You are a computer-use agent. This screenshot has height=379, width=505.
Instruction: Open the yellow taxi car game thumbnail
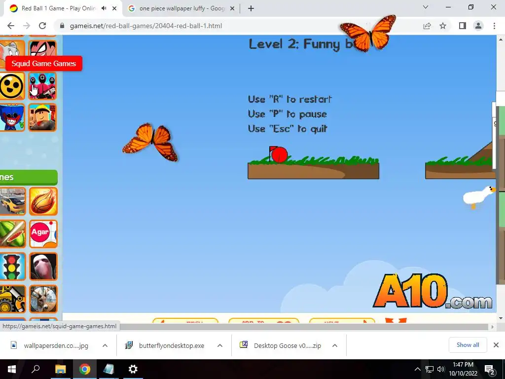12,201
